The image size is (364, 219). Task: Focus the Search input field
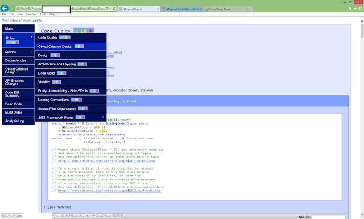329,217
